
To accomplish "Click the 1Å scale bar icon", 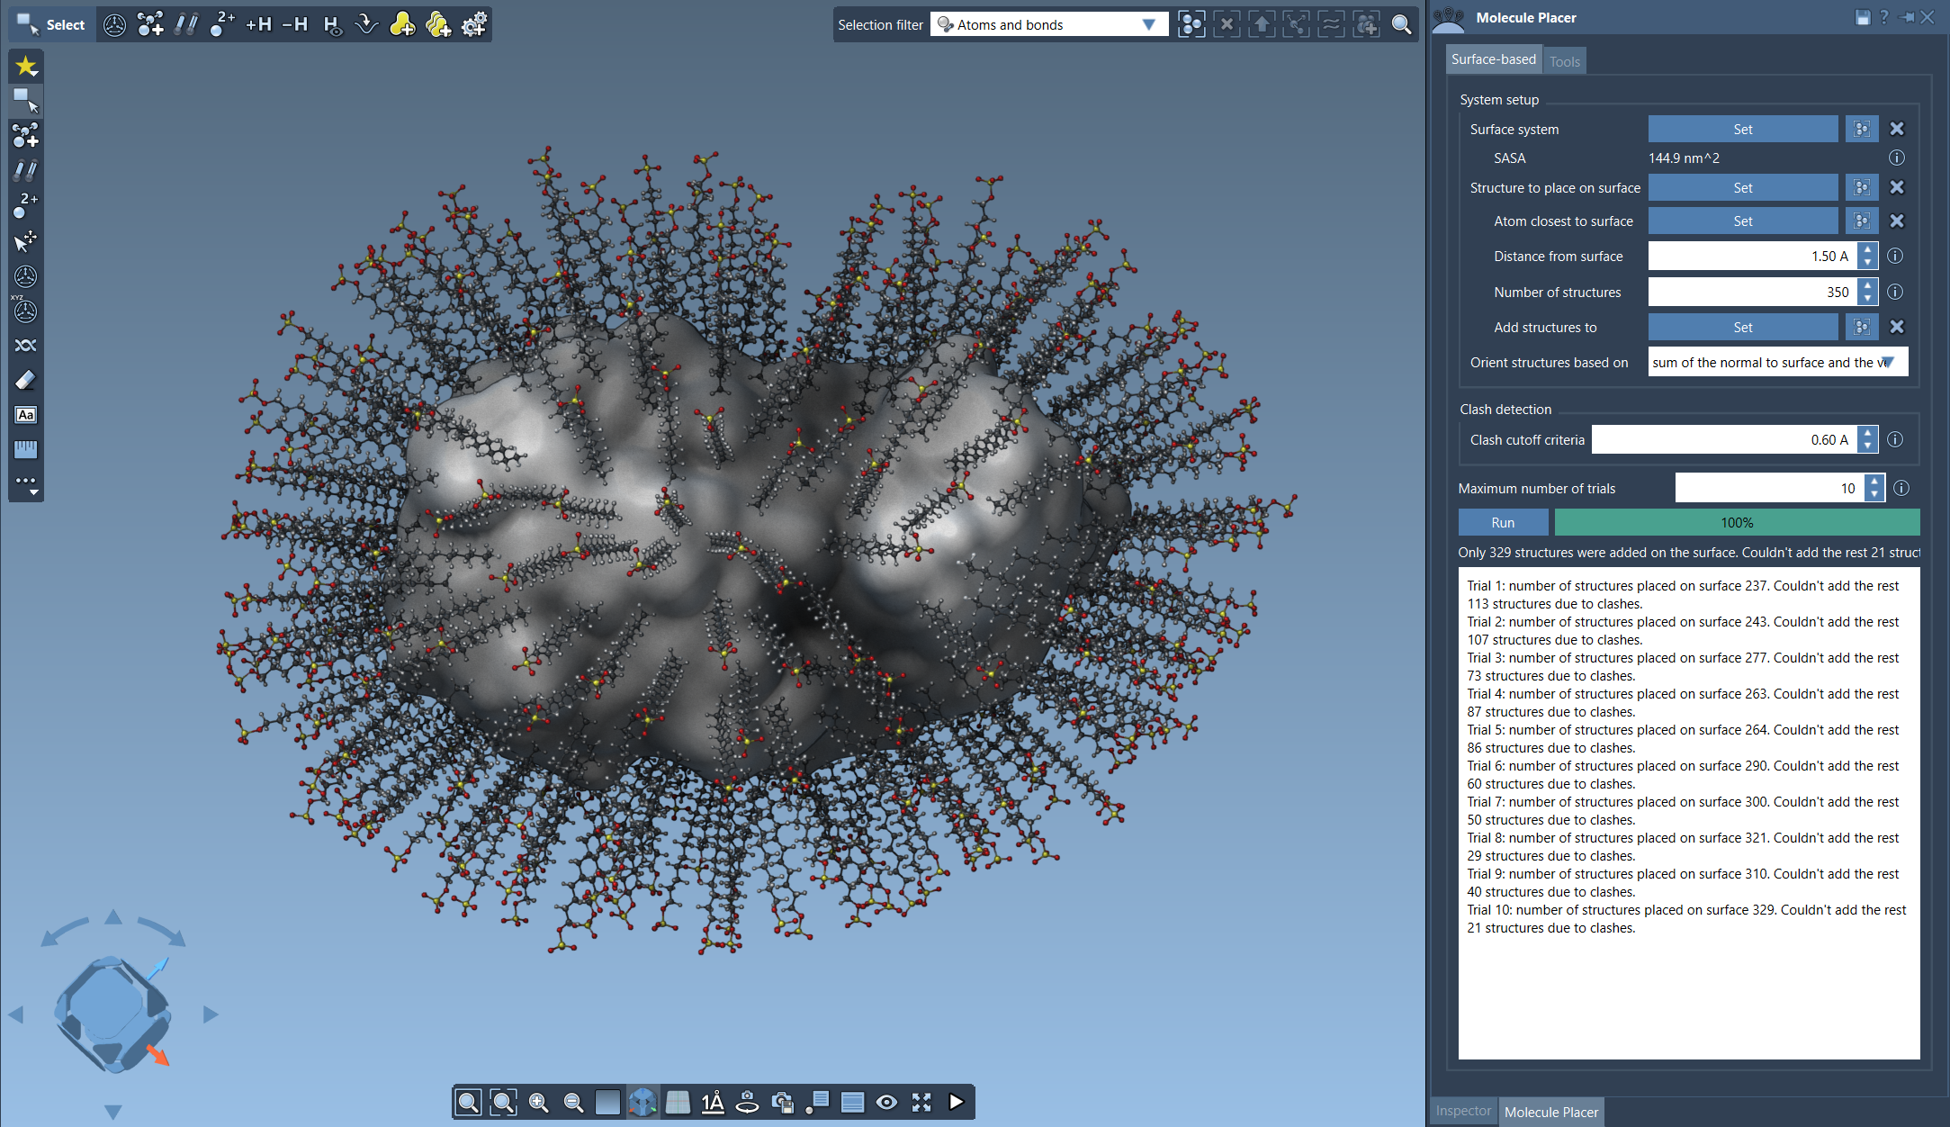I will click(712, 1102).
